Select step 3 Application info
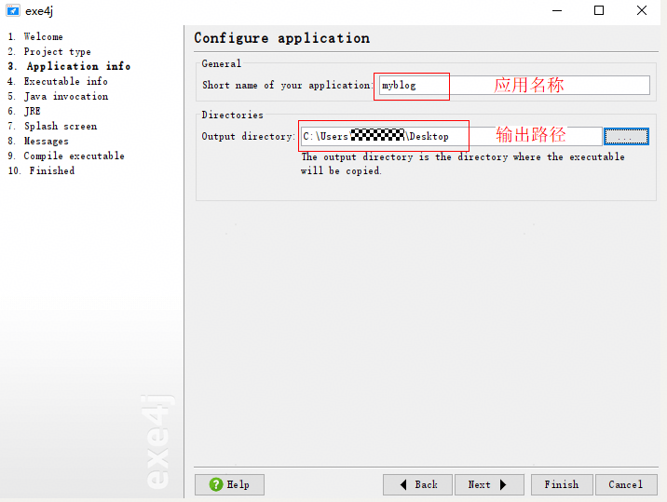667x502 pixels. [69, 66]
